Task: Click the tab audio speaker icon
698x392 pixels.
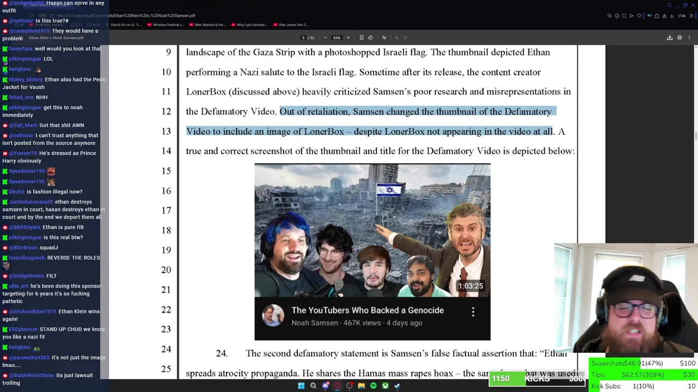Action: (649, 16)
